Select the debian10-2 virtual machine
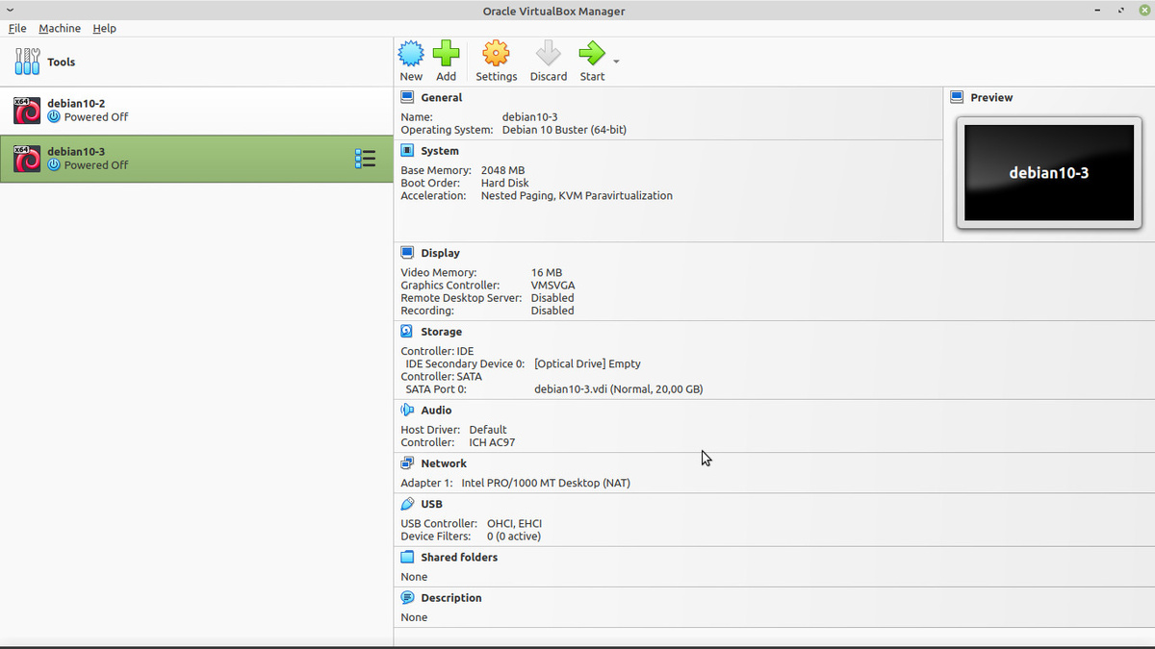 pos(196,111)
